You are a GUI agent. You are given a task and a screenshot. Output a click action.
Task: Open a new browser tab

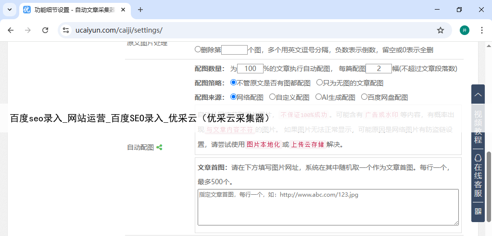pyautogui.click(x=140, y=10)
